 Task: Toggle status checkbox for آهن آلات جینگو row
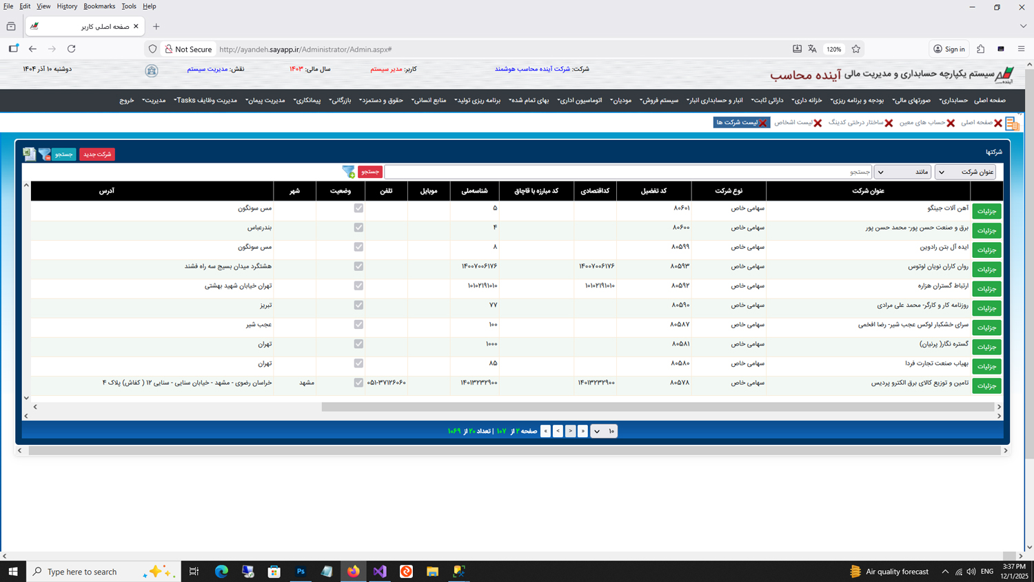click(x=358, y=208)
